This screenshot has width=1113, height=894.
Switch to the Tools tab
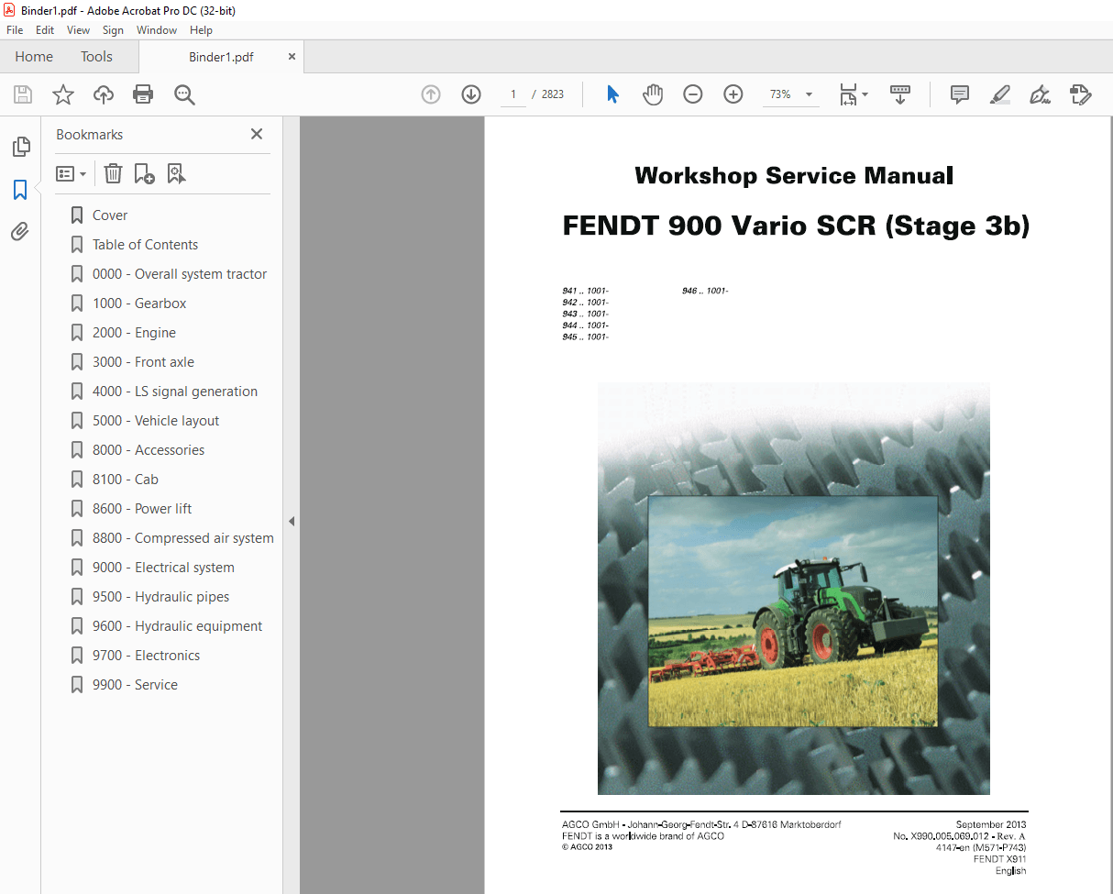click(x=96, y=56)
